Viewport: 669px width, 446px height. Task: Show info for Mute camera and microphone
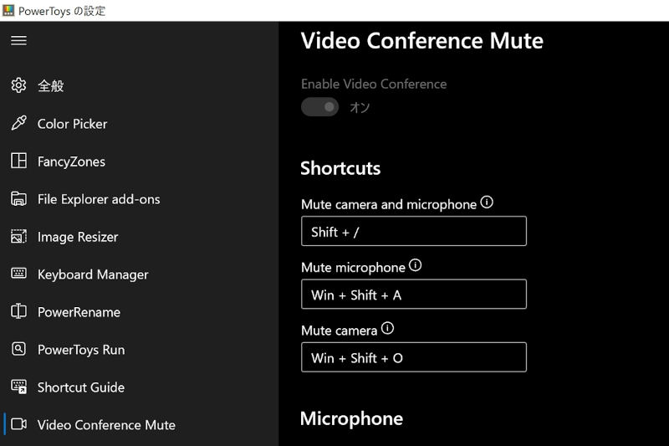[487, 202]
